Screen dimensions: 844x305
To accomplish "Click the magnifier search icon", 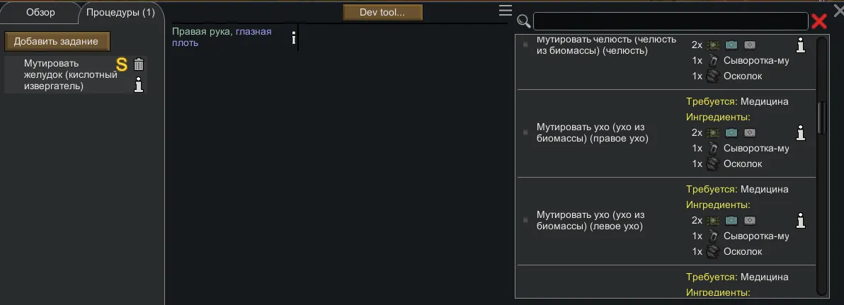I will 524,21.
